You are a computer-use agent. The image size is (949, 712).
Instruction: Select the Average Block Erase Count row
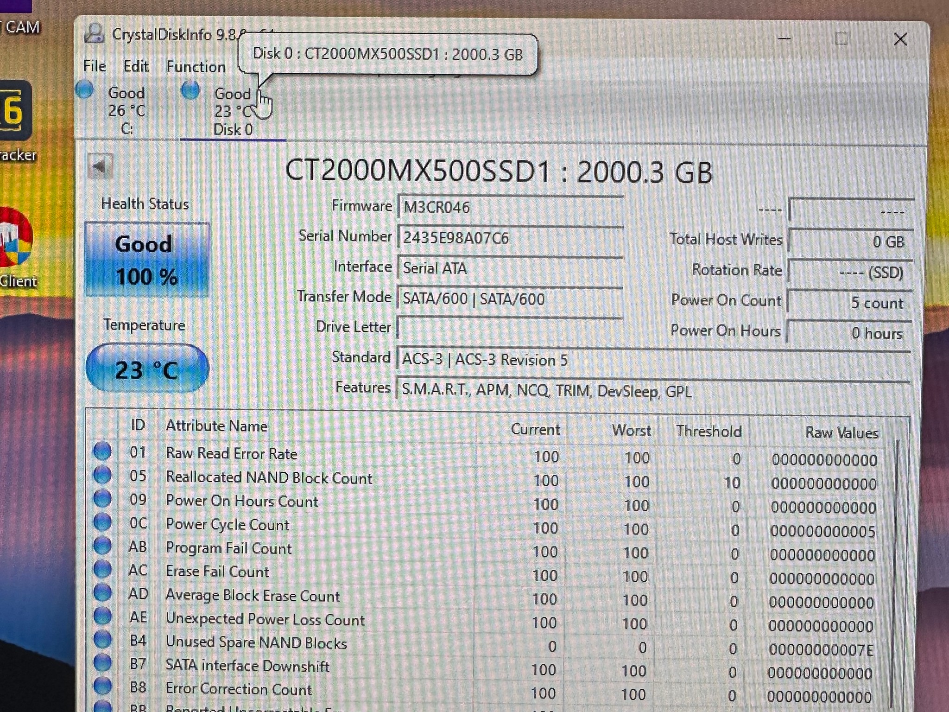[x=487, y=598]
